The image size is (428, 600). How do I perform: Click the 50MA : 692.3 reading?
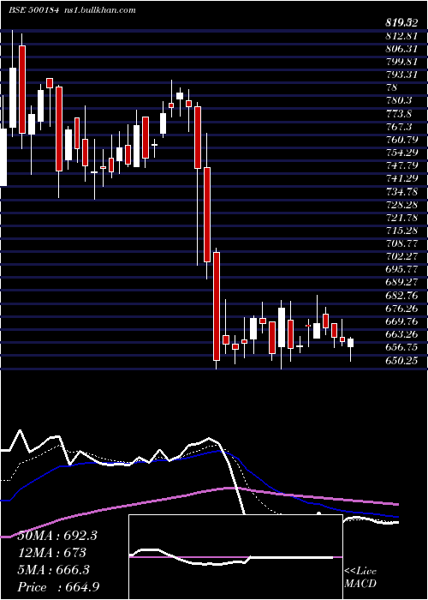pyautogui.click(x=57, y=536)
